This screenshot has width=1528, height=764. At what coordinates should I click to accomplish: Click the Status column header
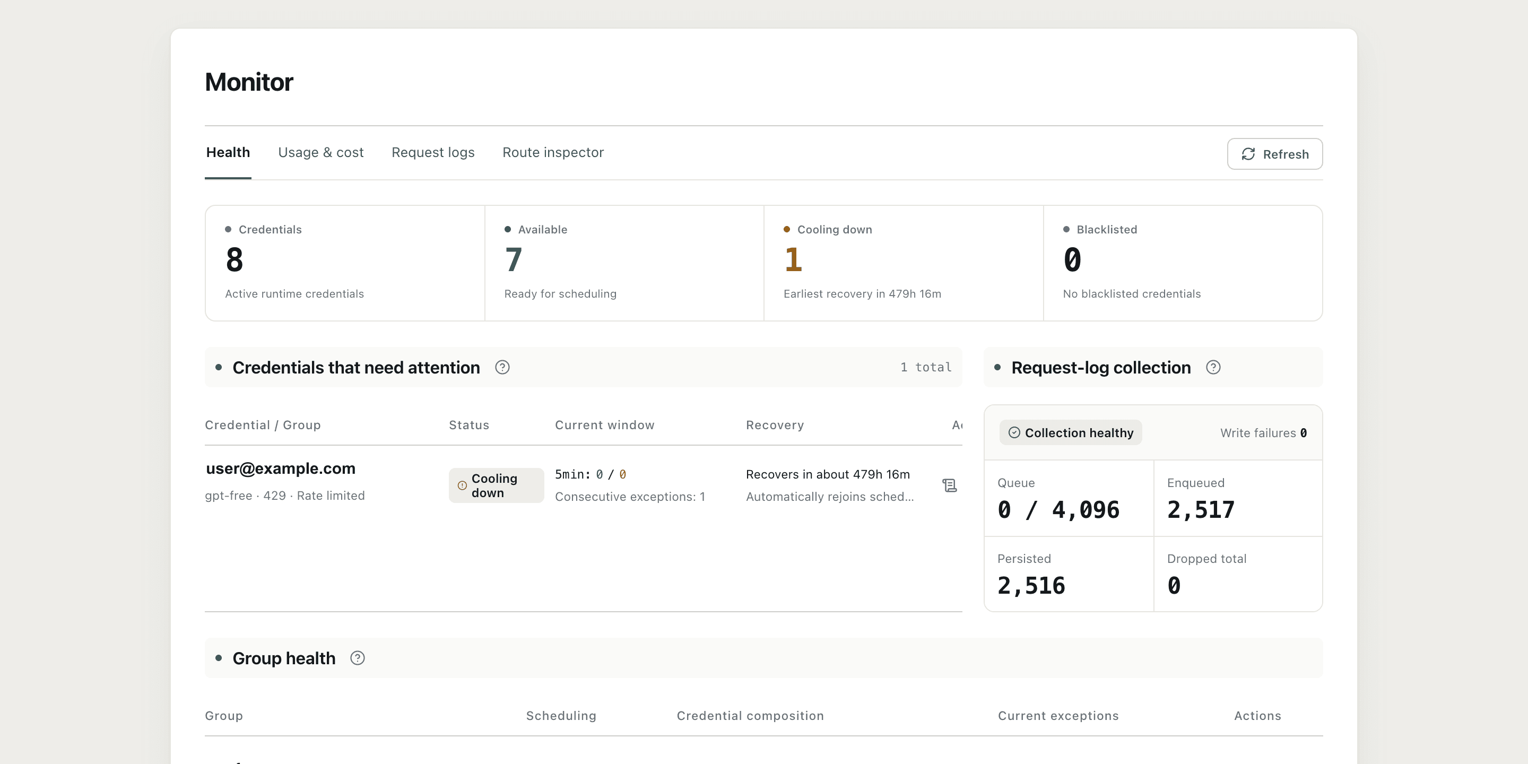tap(468, 424)
